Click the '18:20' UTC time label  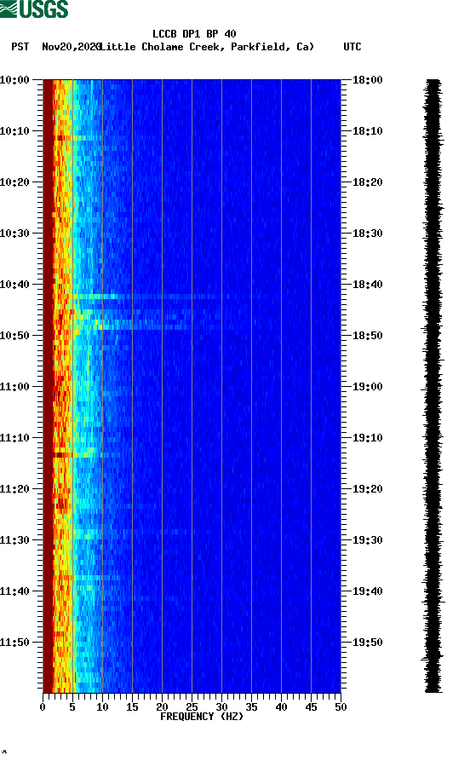[367, 182]
